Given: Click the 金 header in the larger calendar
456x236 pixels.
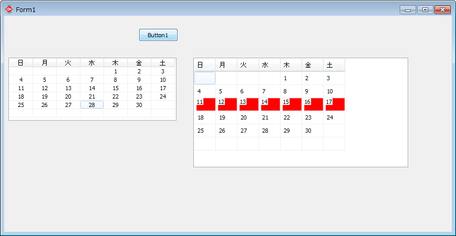Looking at the screenshot, I should pos(313,65).
